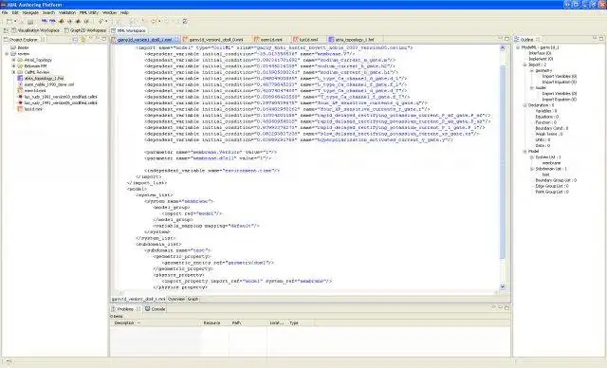Viewport: 607px width, 368px height.
Task: Select the garny1d_version1_cbol_0.mml editor tab
Action: coord(212,40)
